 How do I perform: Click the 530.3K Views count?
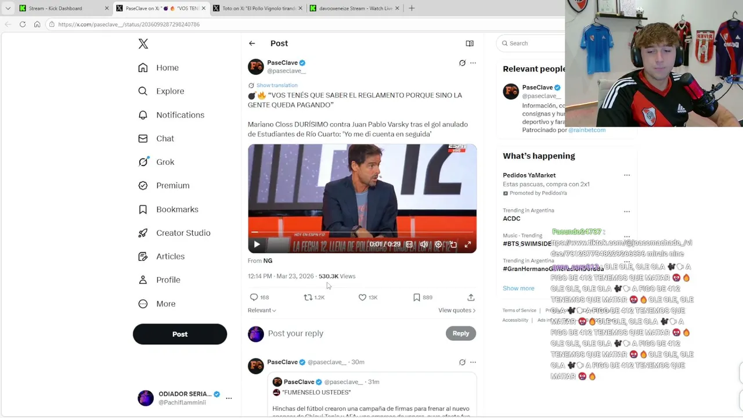click(x=337, y=276)
